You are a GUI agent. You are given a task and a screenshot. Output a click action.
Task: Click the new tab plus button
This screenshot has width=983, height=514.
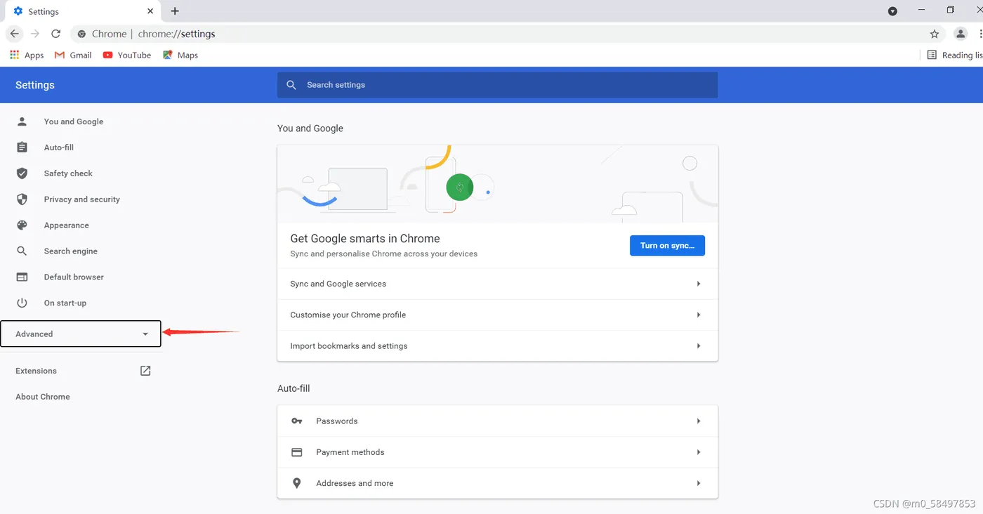(175, 11)
